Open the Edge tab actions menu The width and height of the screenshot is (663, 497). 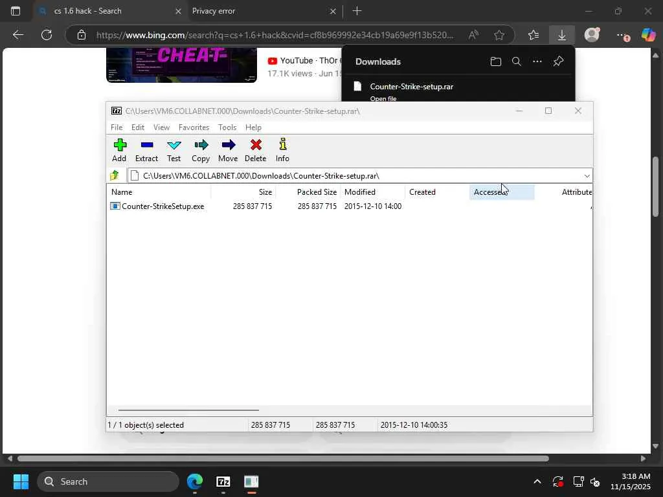pyautogui.click(x=16, y=11)
